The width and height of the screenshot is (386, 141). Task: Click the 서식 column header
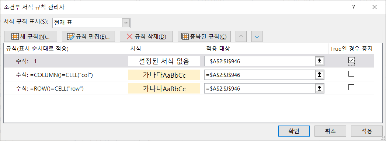tap(166, 49)
